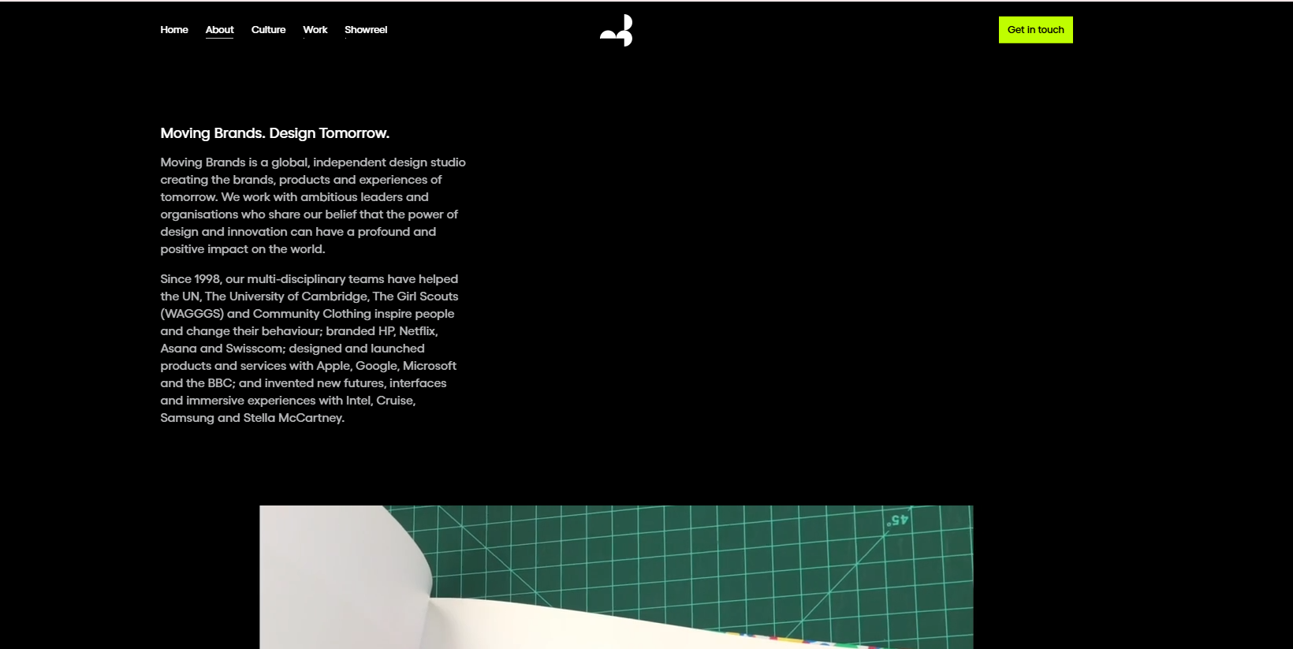Click the paragraph starting 'Since 1998'
Screen dimensions: 1293x649
point(310,349)
